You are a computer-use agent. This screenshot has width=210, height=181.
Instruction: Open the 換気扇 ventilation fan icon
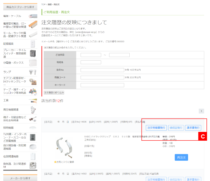point(33,165)
